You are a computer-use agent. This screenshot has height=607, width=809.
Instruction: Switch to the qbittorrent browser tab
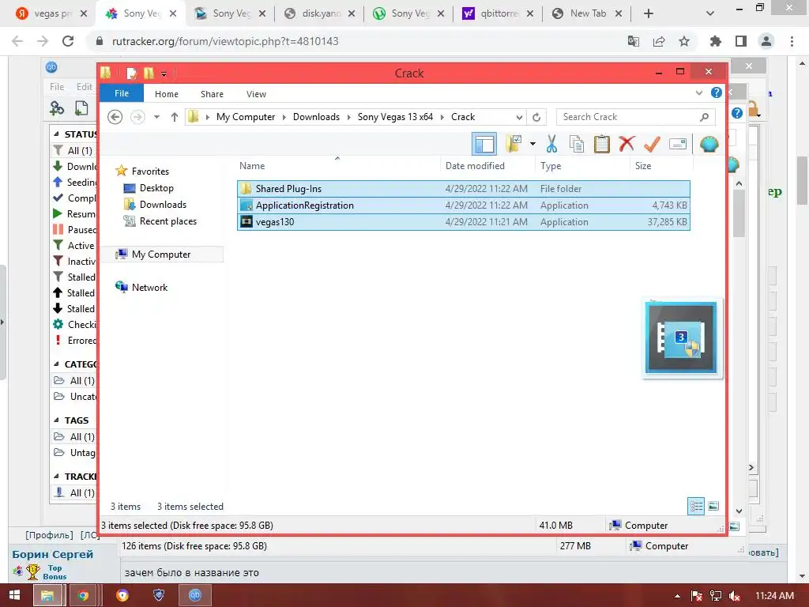[x=499, y=13]
